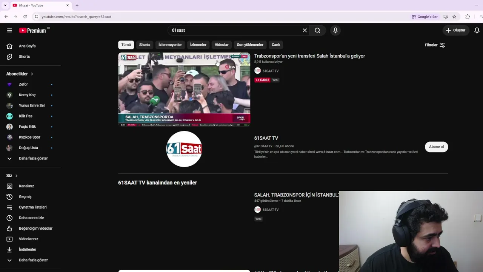Image resolution: width=483 pixels, height=272 pixels.
Task: Click the "2,9 B kullanıcı izliyor" text
Action: click(268, 62)
